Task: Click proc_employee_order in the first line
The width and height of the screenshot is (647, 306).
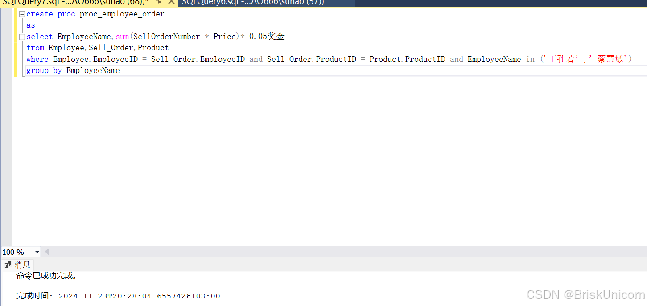Action: [122, 14]
